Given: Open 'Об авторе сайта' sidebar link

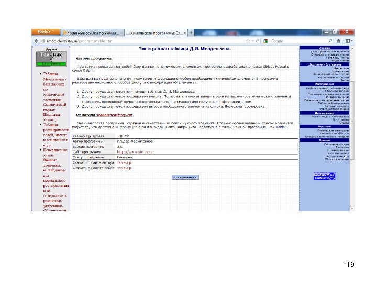Looking at the screenshot, I should click(337, 159).
